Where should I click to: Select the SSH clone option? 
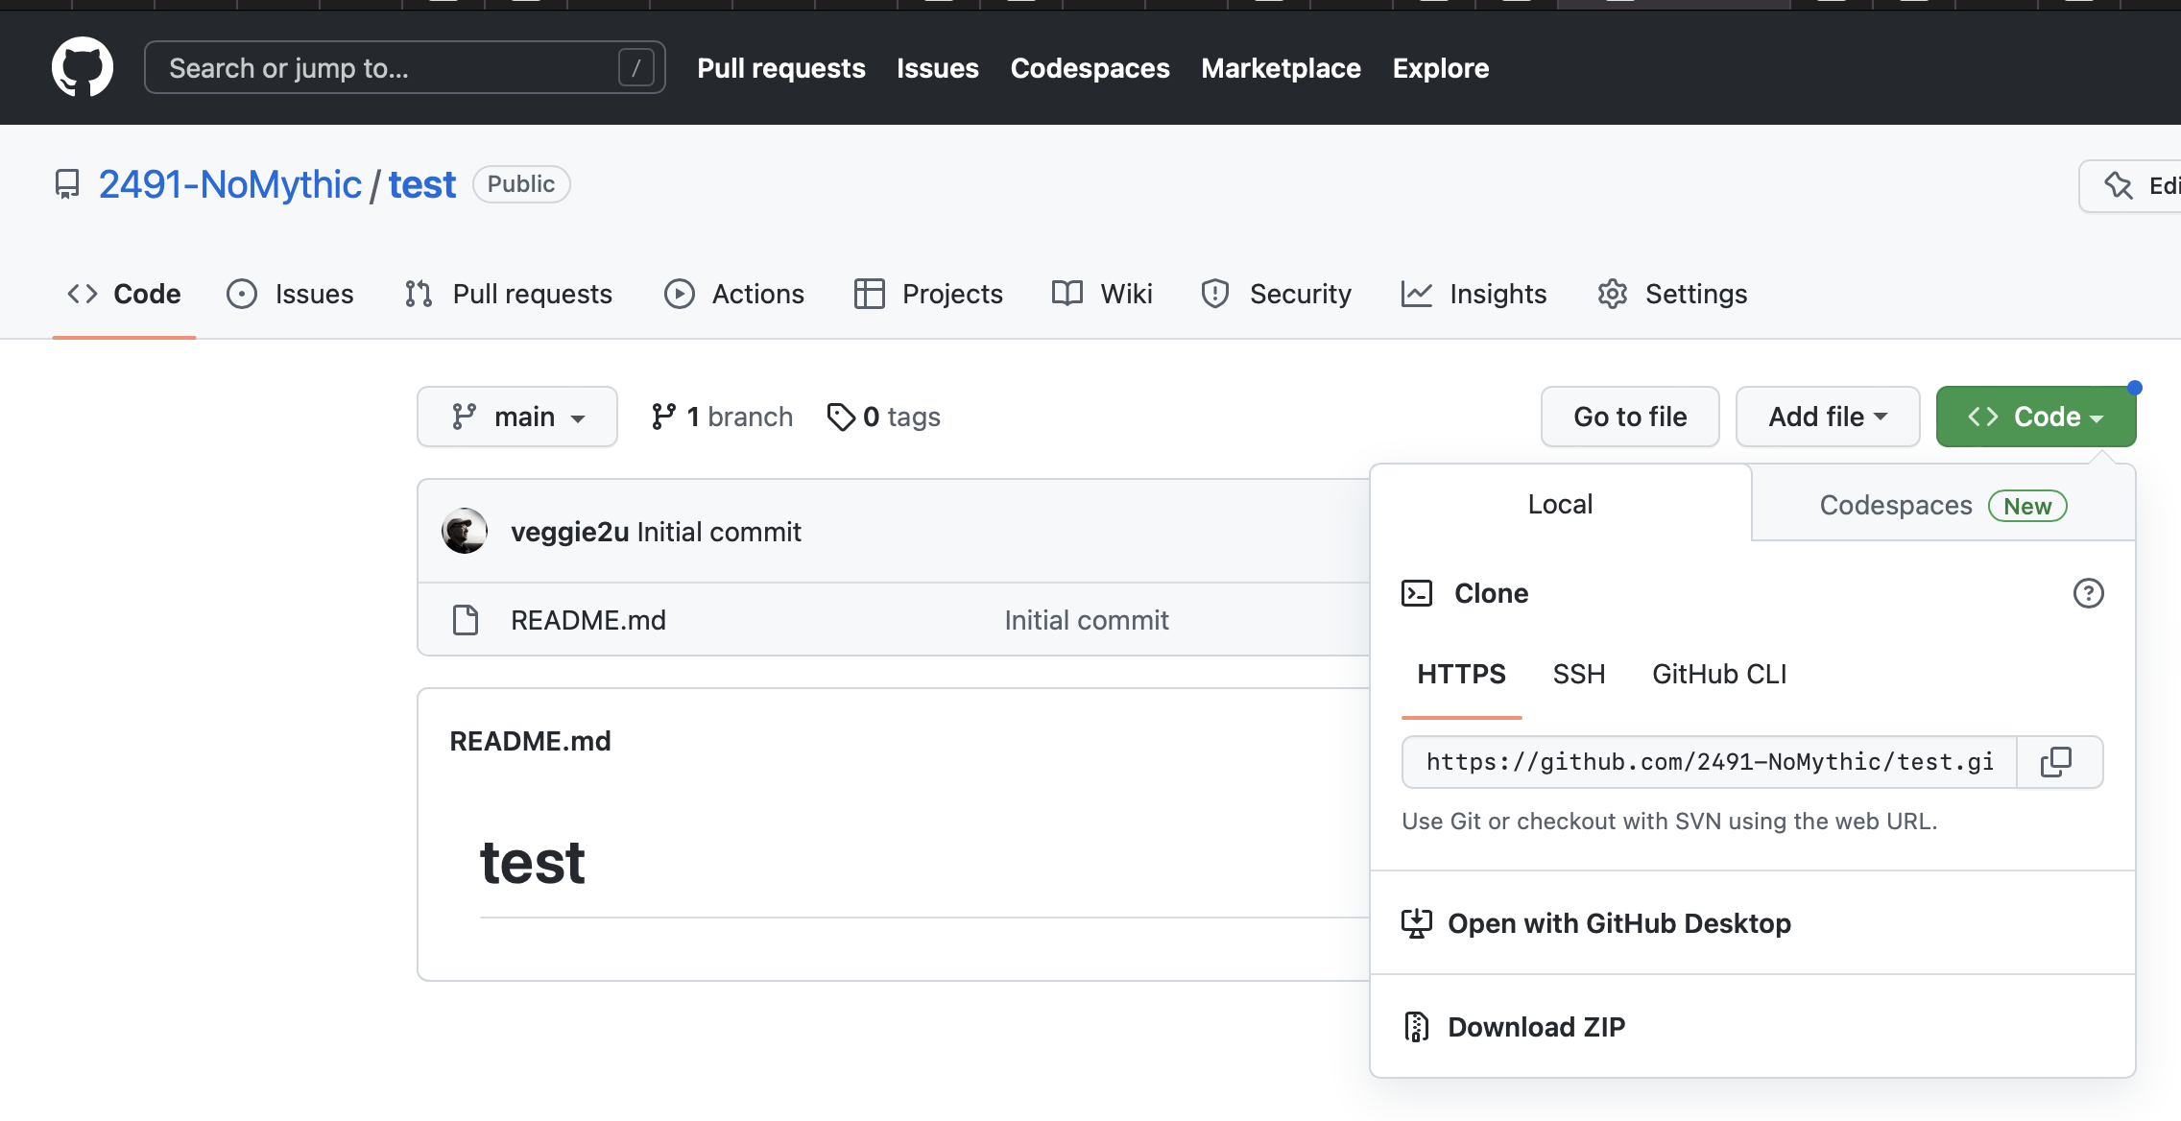(x=1579, y=675)
